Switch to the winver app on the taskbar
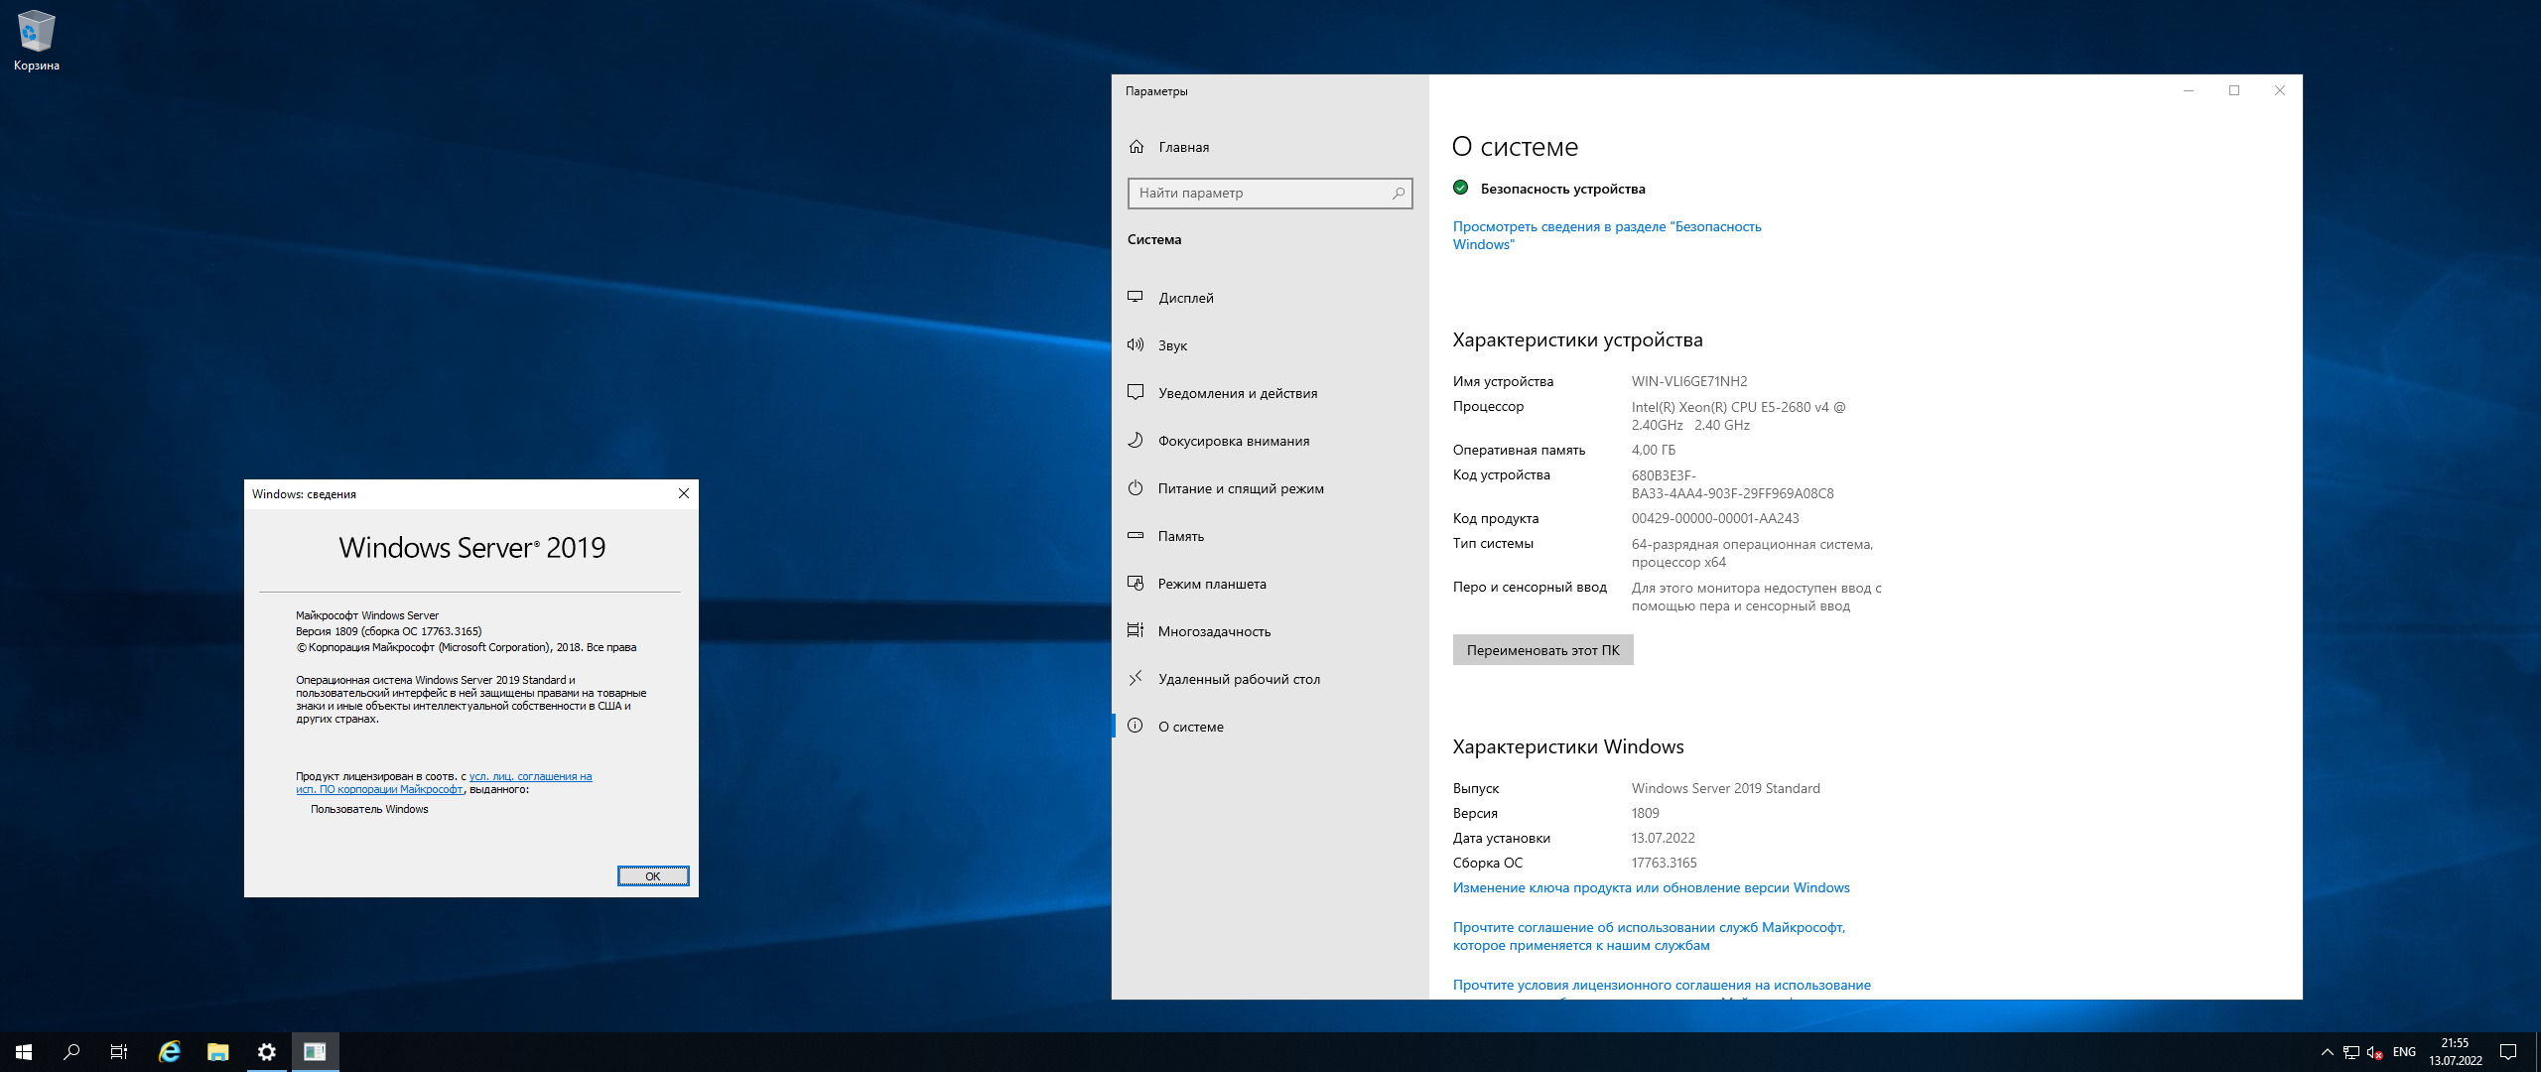This screenshot has height=1072, width=2541. coord(315,1052)
